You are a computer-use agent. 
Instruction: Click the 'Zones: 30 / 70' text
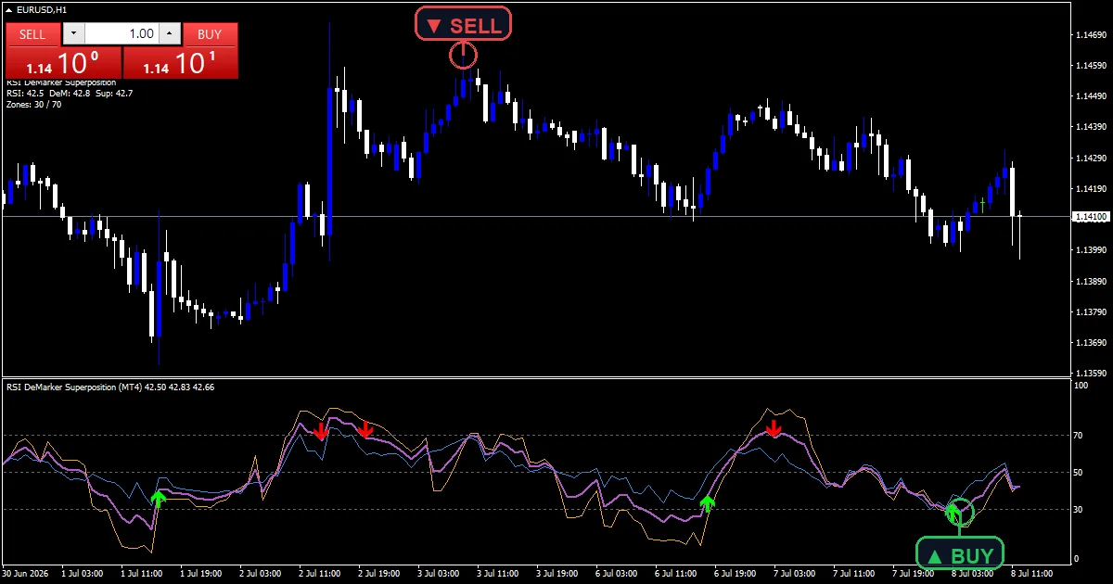point(33,104)
